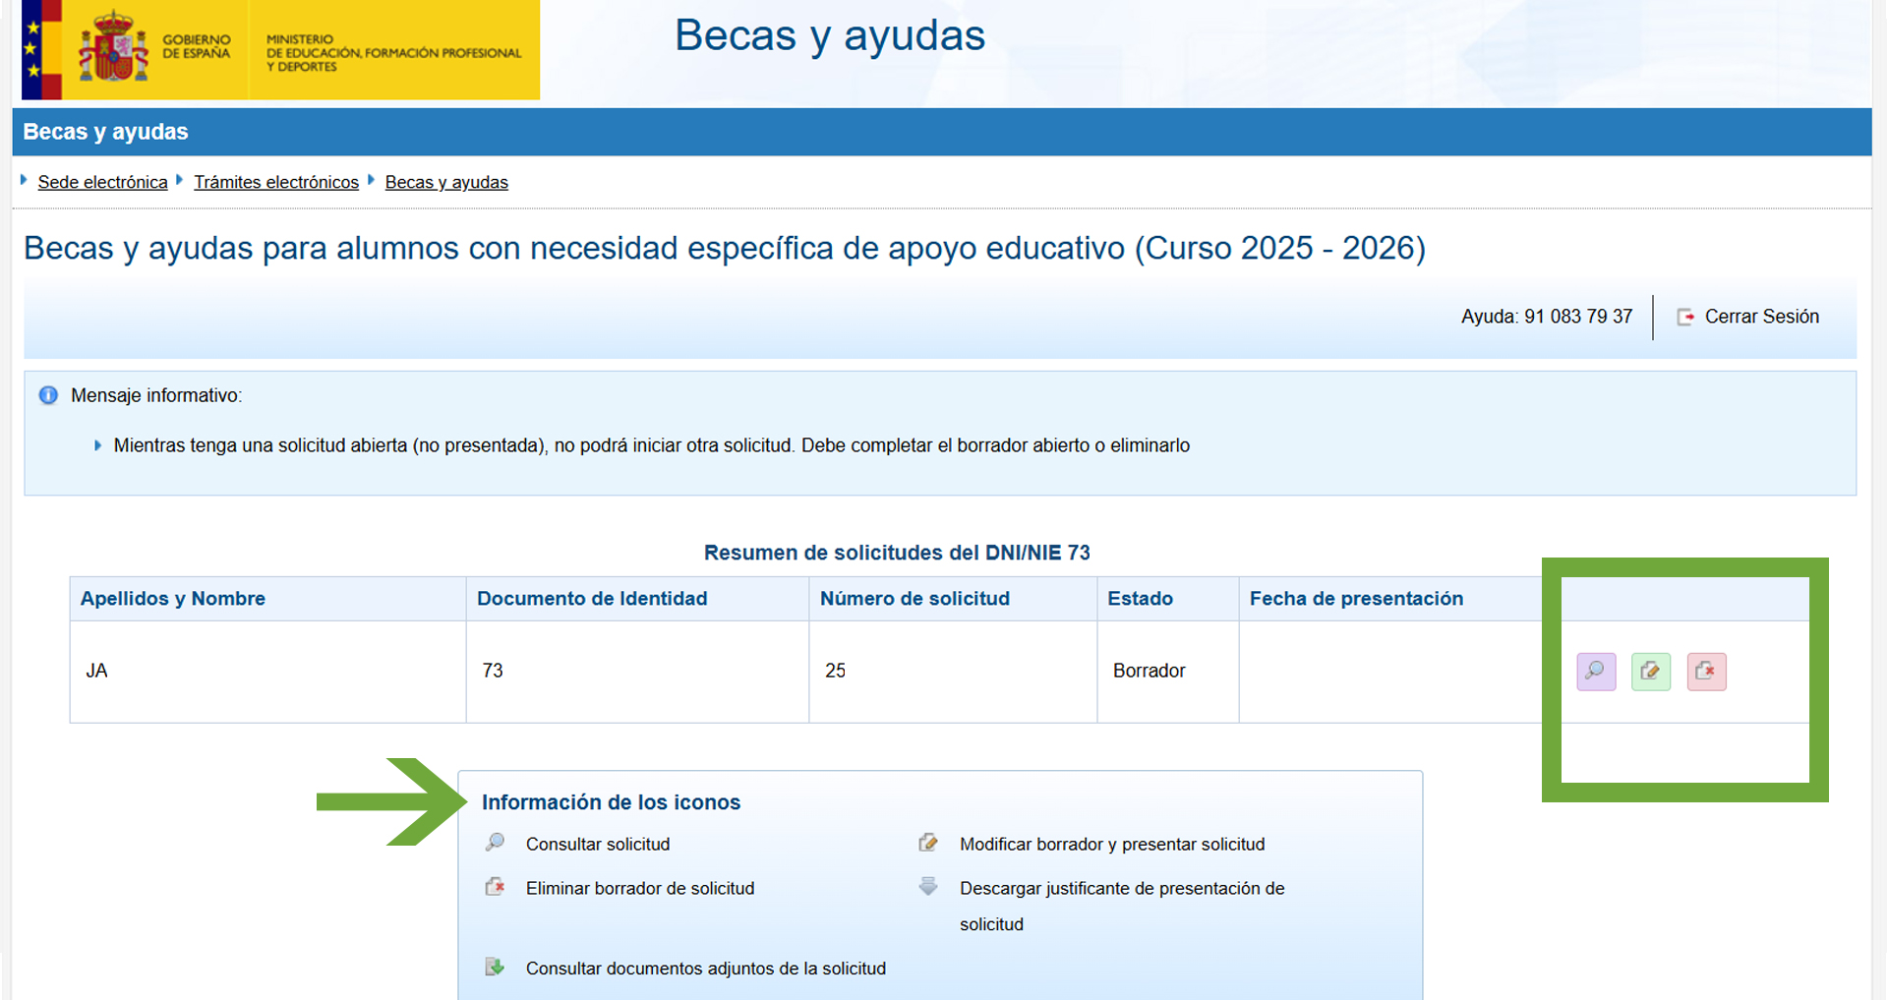Image resolution: width=1887 pixels, height=1000 pixels.
Task: Click the identity document cell showing 73
Action: tap(637, 671)
